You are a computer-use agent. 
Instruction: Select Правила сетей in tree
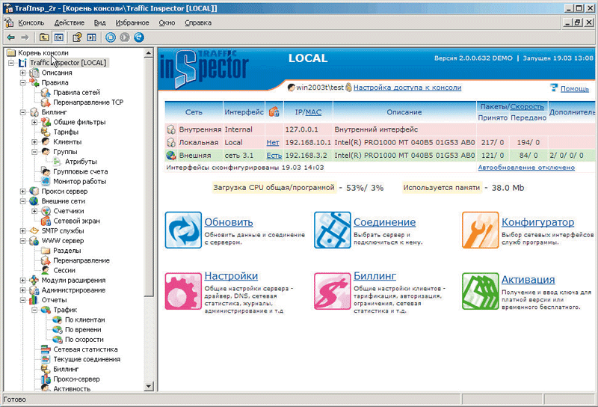[76, 92]
